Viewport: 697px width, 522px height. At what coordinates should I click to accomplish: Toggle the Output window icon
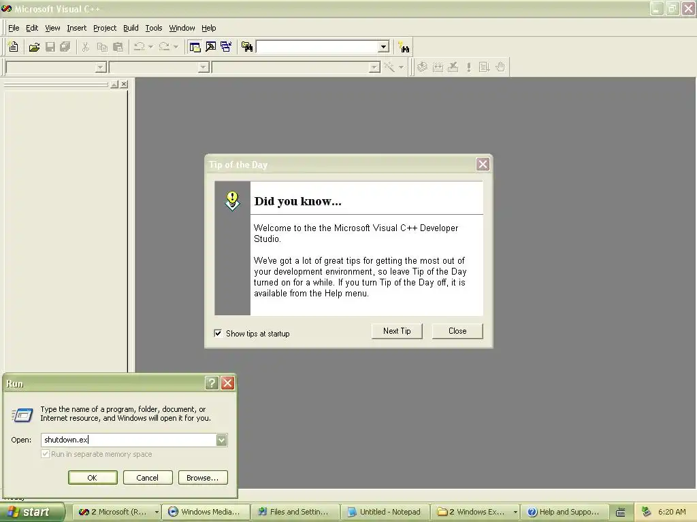211,47
